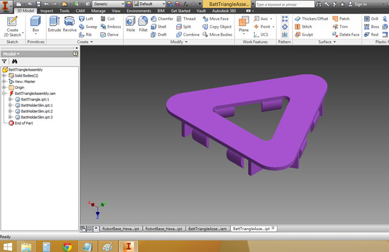This screenshot has height=252, width=389.
Task: Expand the Origin folder node
Action: pyautogui.click(x=4, y=88)
